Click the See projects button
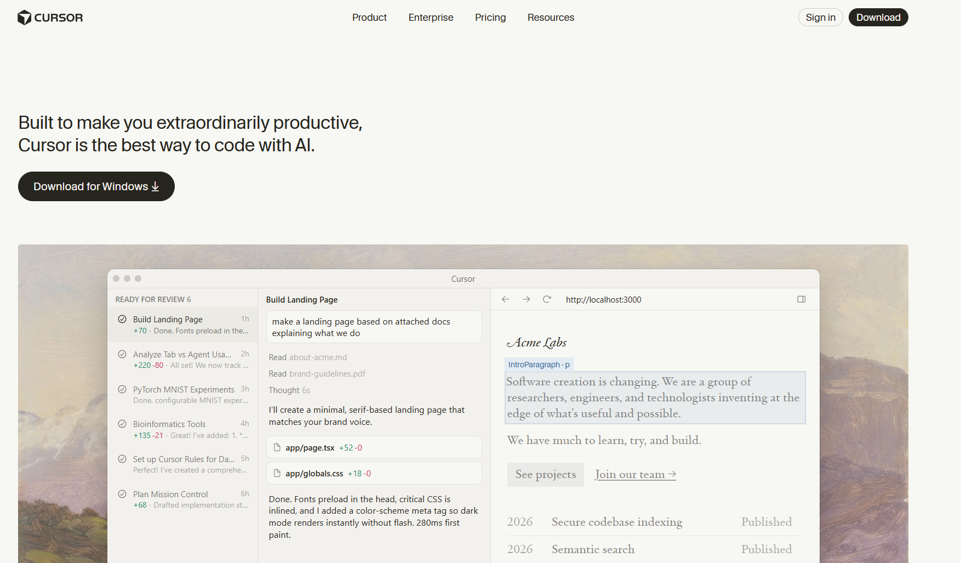The height and width of the screenshot is (563, 961). (546, 474)
